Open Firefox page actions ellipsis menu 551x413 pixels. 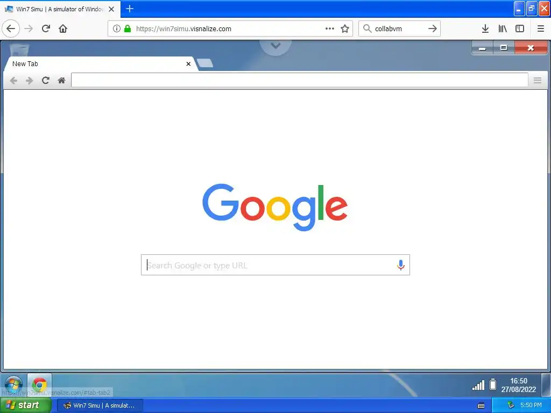point(330,29)
